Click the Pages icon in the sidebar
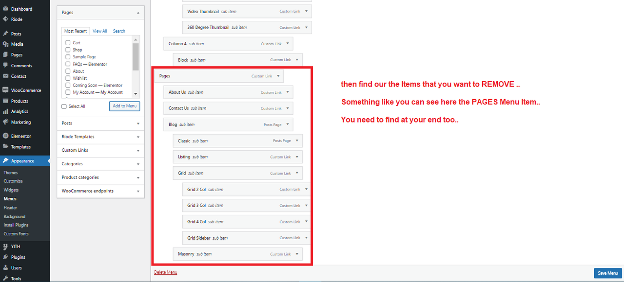Screen dimensions: 624x282 pos(5,55)
